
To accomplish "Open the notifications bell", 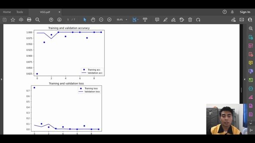I will coord(232,12).
